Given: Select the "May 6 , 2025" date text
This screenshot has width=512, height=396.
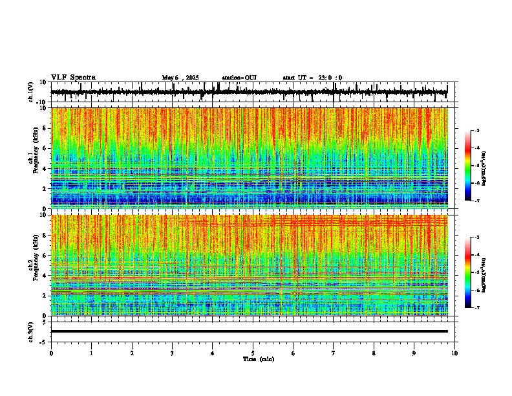Looking at the screenshot, I should (180, 78).
